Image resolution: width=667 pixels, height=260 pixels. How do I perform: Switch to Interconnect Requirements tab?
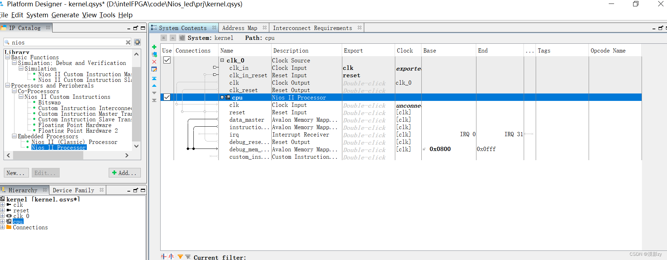click(312, 28)
